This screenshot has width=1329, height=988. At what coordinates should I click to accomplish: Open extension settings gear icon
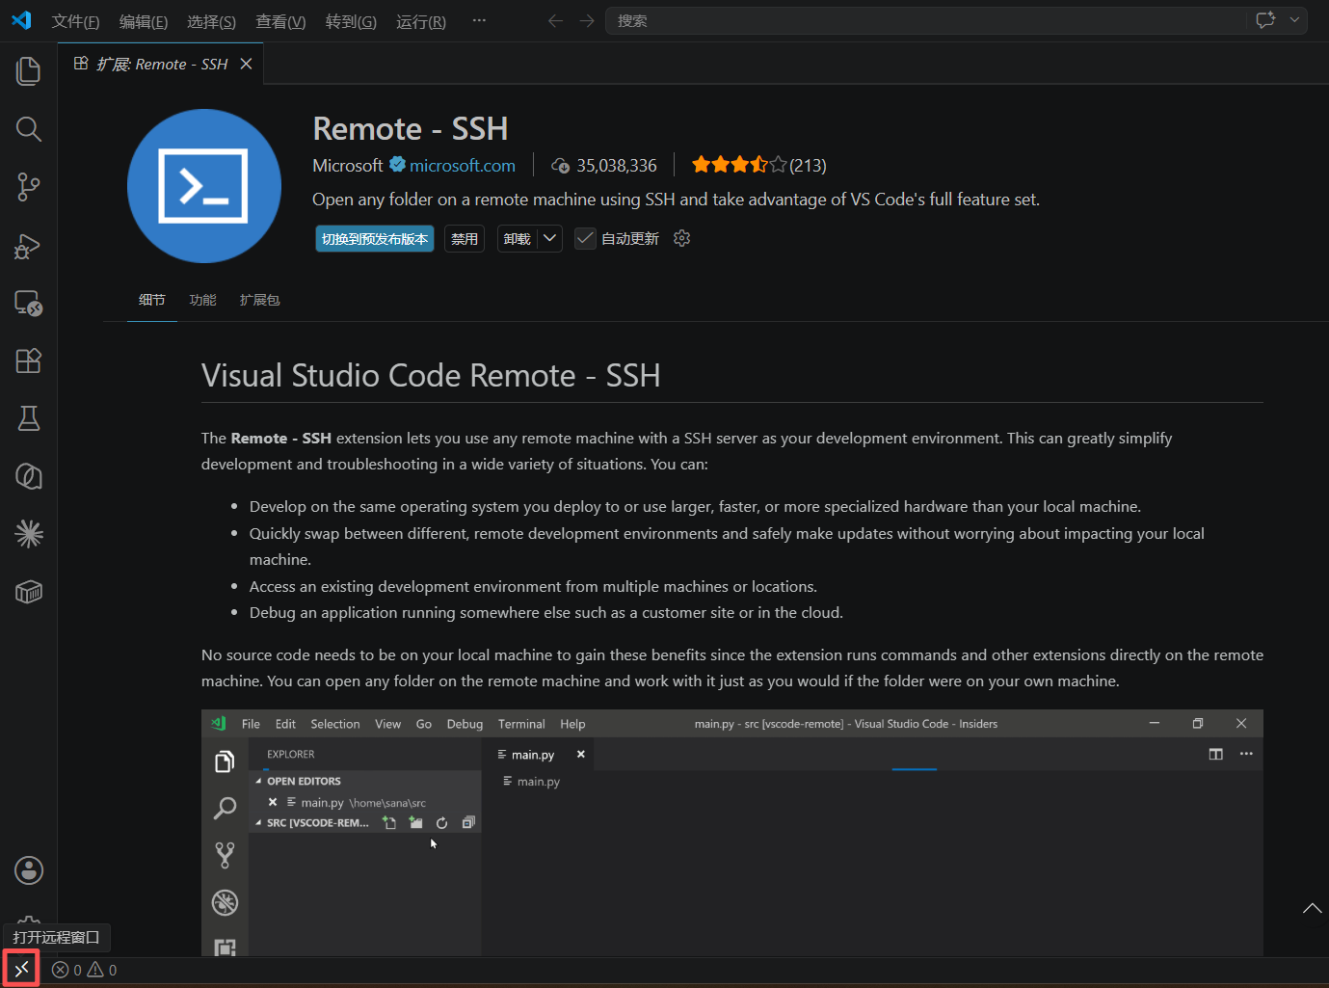[x=681, y=238]
